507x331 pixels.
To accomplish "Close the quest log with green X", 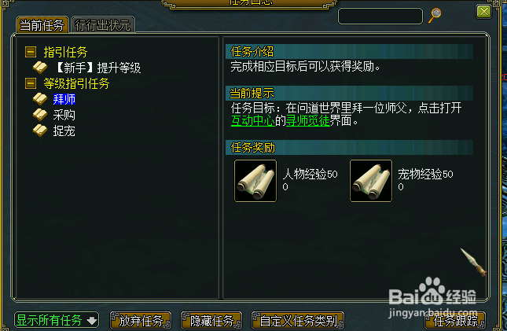I will tap(483, 12).
